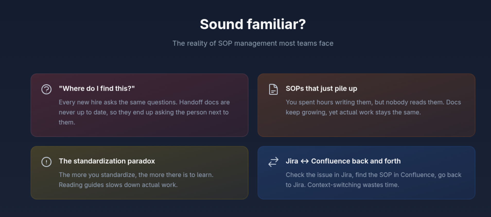Click the "Sound familiar?" heading
This screenshot has width=491, height=217.
(x=253, y=24)
